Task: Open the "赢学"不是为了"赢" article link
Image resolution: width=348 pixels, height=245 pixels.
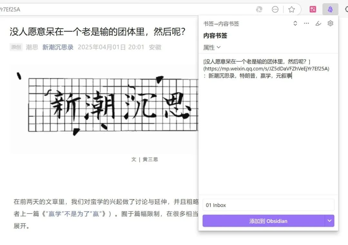Action: click(x=73, y=214)
